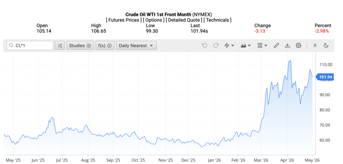Image resolution: width=343 pixels, height=164 pixels.
Task: Click the Mar '26 date axis label
Action: [262, 160]
